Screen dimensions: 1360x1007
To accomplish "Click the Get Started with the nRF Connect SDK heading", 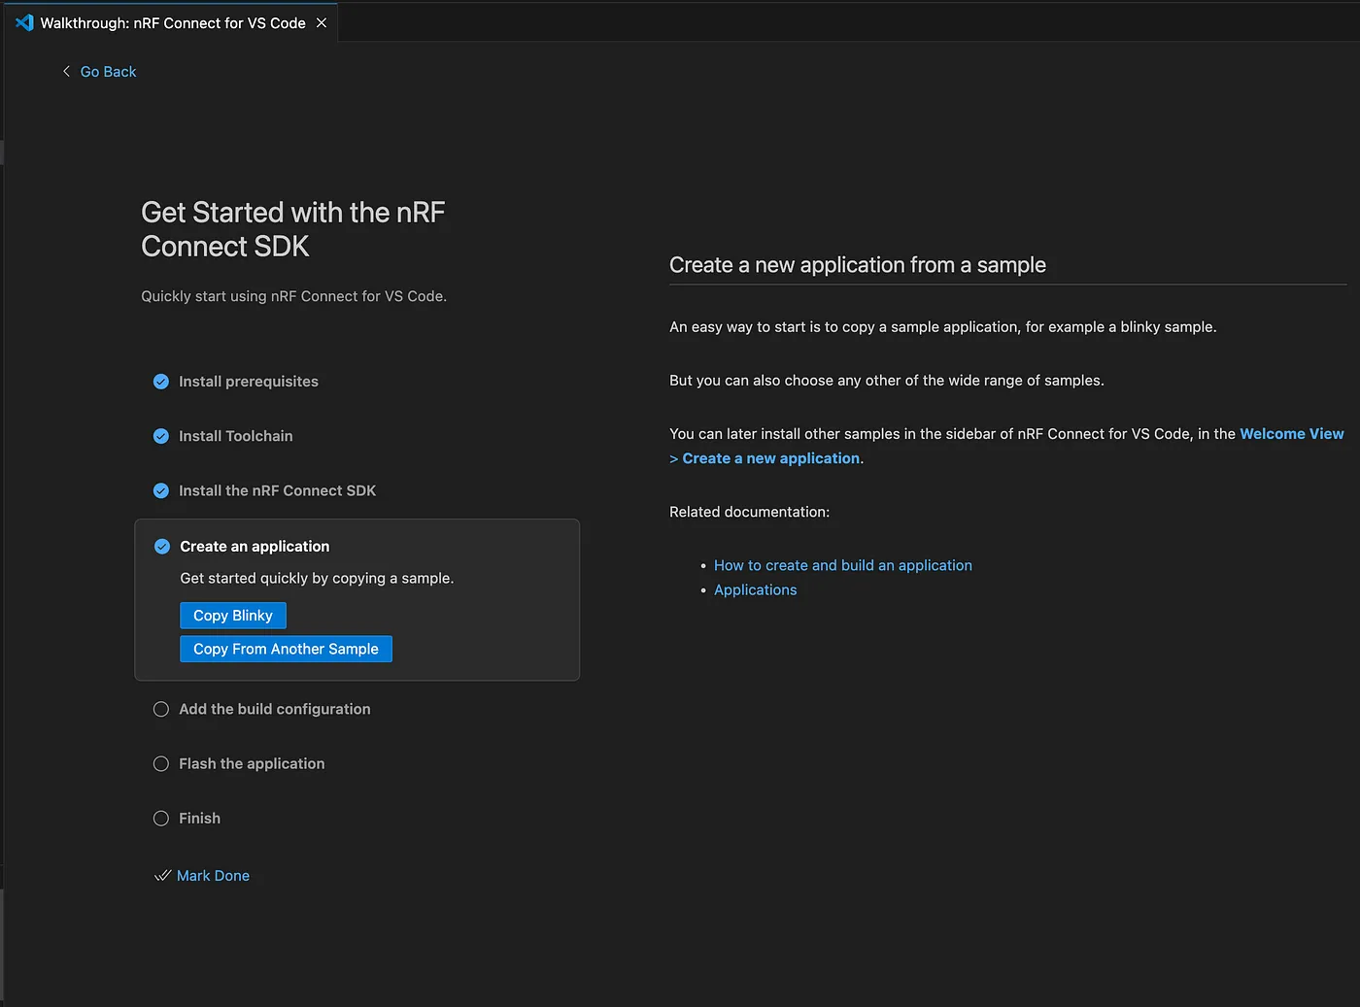I will coord(293,229).
